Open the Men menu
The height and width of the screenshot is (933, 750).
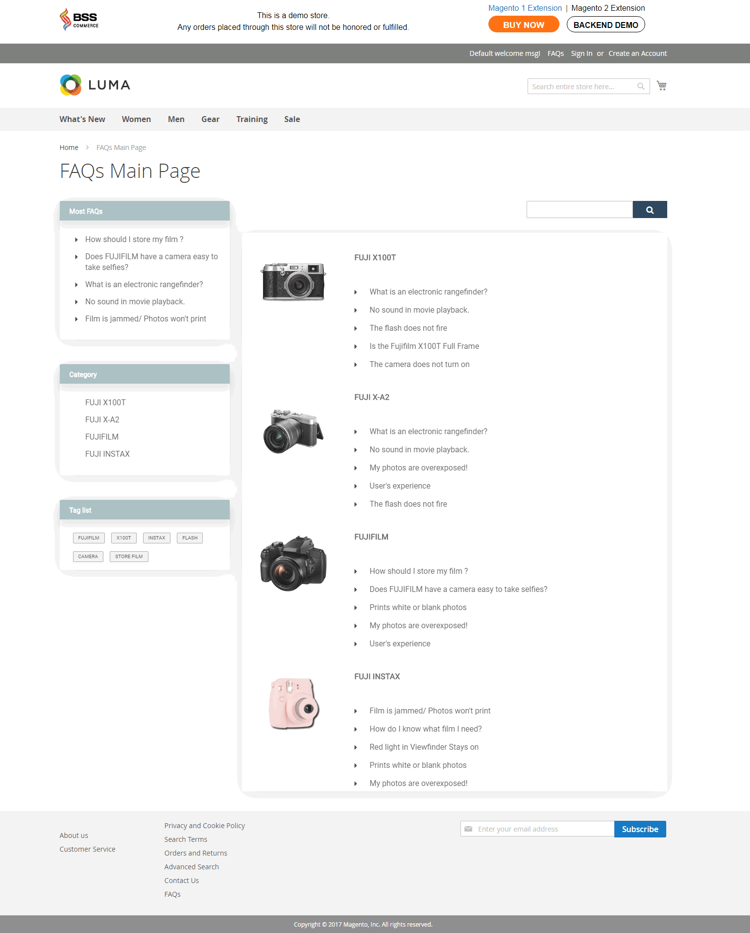tap(176, 119)
